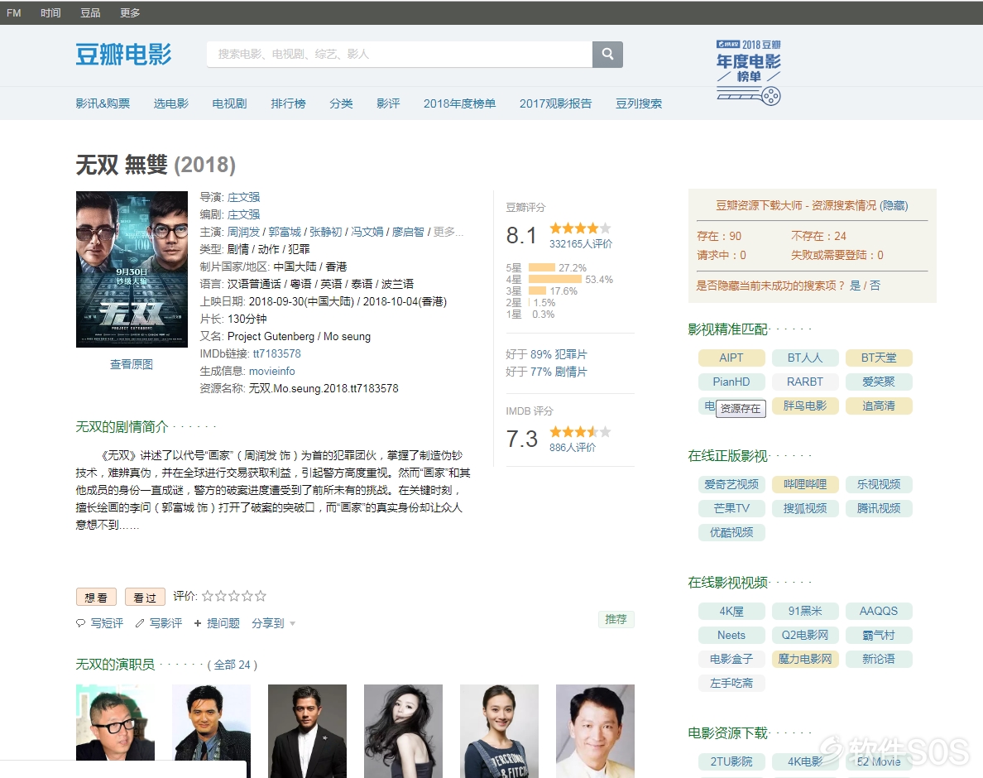This screenshot has width=983, height=778.
Task: Click 隐藏 in the resource panel header
Action: 894,205
